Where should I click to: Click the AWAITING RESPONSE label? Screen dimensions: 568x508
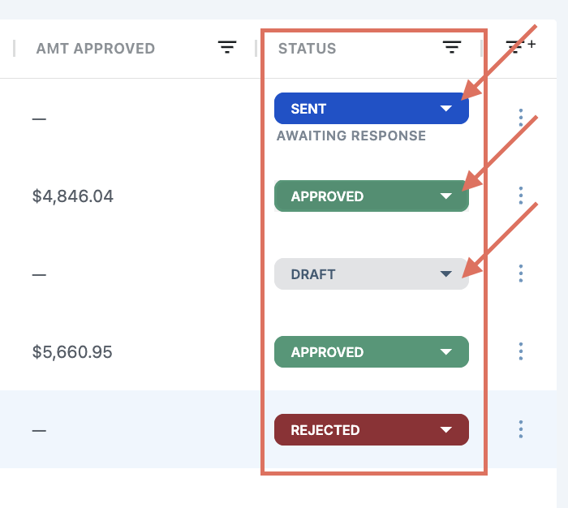click(x=351, y=136)
